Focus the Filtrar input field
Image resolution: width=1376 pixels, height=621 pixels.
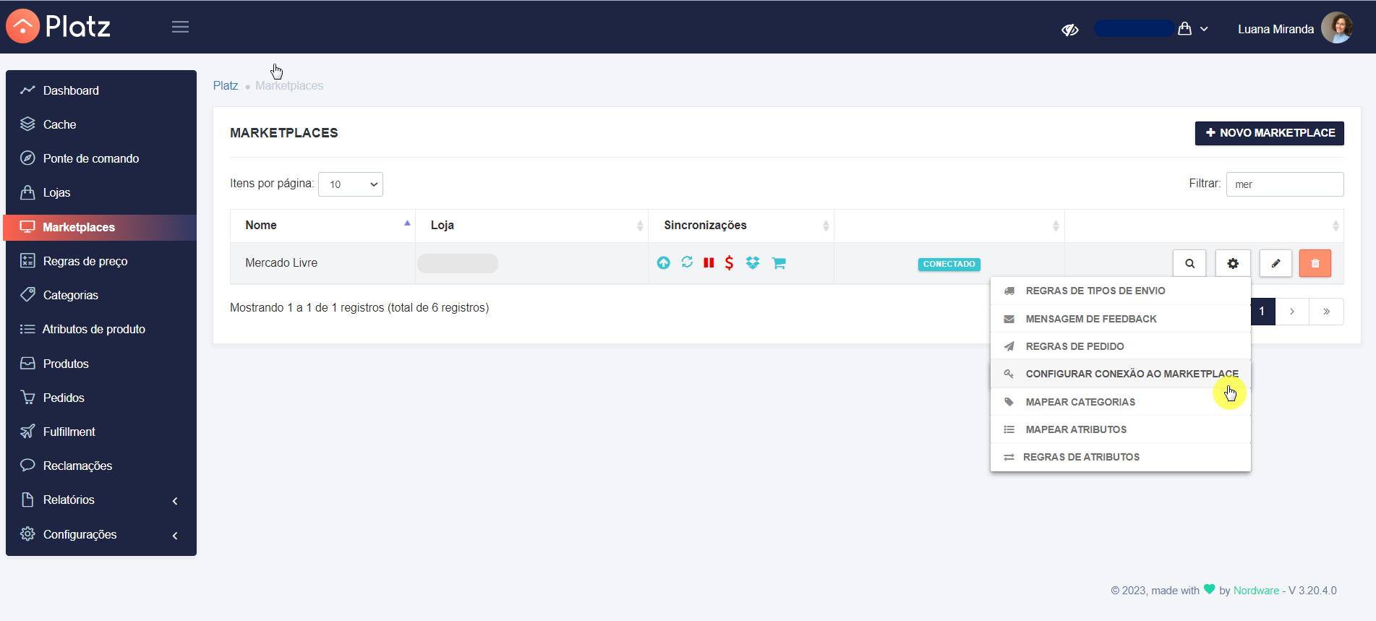point(1285,184)
